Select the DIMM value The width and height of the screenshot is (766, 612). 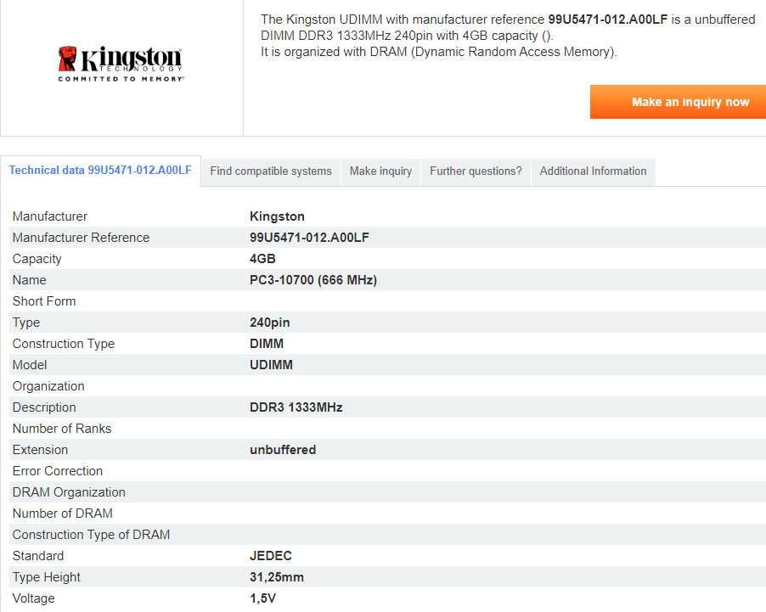coord(267,344)
